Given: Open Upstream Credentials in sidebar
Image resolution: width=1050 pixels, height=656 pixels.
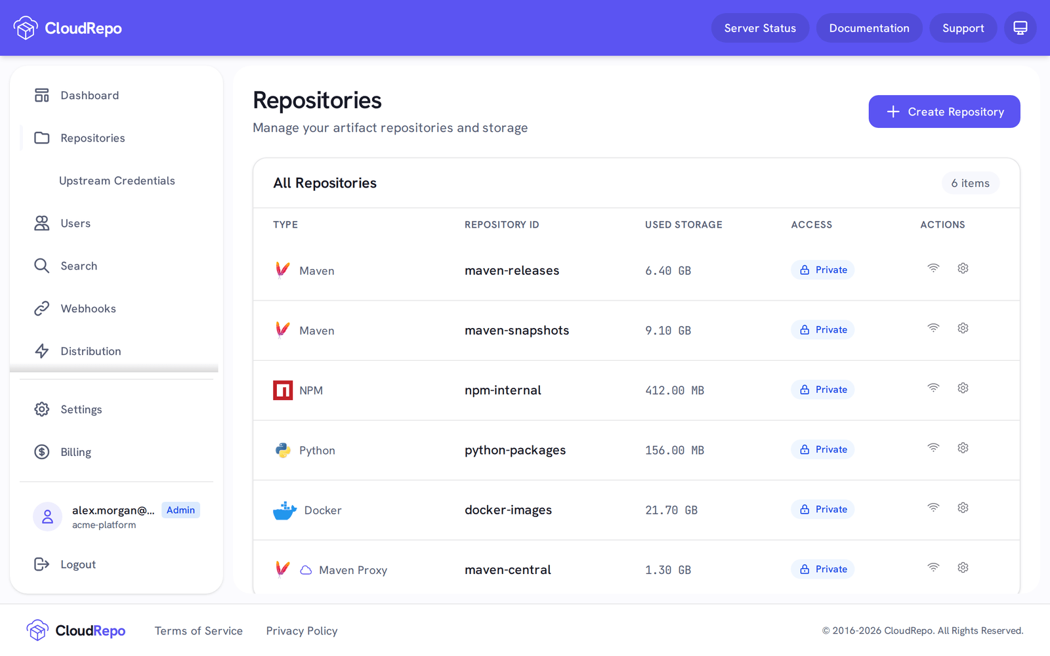Looking at the screenshot, I should (116, 181).
